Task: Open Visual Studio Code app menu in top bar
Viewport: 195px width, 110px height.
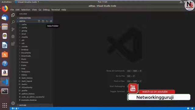Action: (27, 2)
